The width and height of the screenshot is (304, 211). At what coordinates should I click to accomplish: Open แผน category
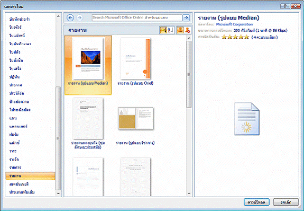click(x=13, y=118)
